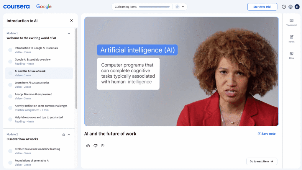Open Foundations of generative AI video

pyautogui.click(x=39, y=163)
